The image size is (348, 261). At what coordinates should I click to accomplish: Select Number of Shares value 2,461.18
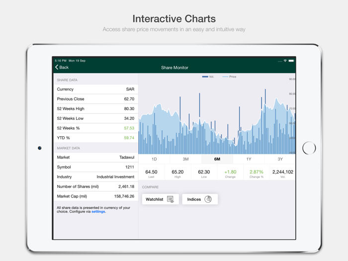(126, 186)
